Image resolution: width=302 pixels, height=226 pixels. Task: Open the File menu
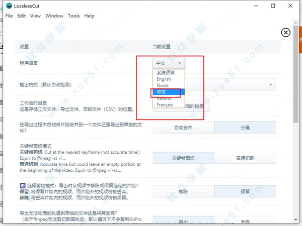pos(9,16)
